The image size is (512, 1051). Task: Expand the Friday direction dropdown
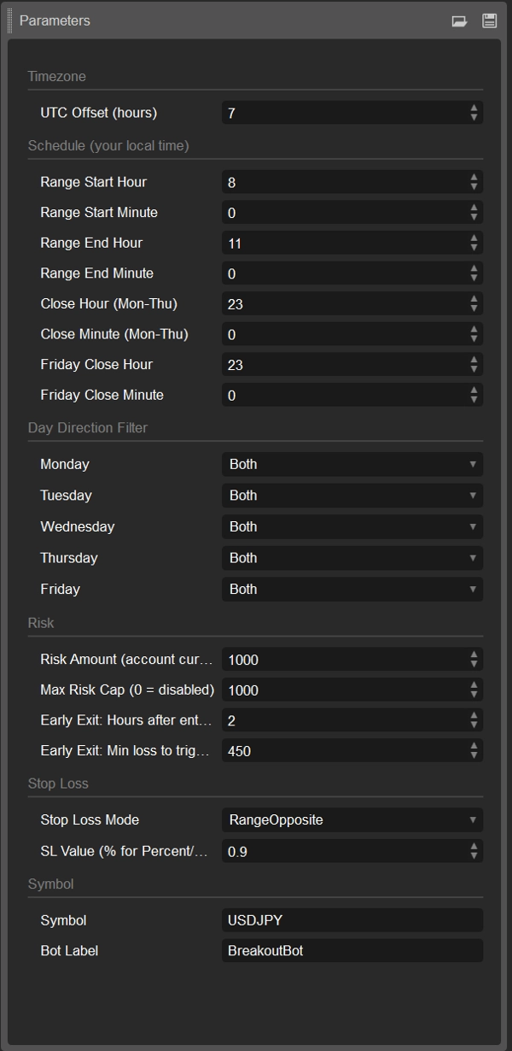point(352,590)
